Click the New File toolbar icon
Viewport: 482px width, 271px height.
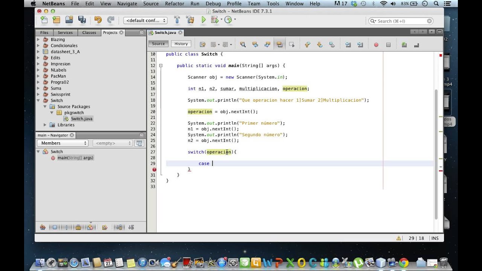point(44,20)
